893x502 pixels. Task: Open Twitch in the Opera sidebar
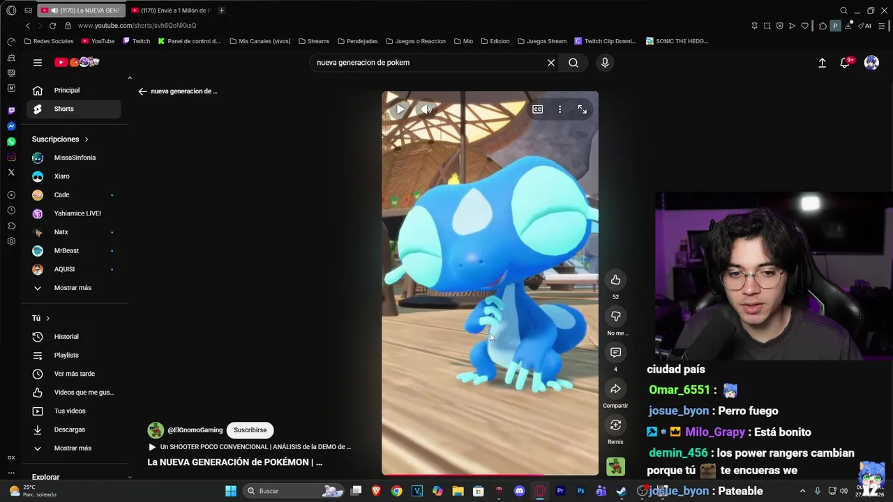click(11, 111)
